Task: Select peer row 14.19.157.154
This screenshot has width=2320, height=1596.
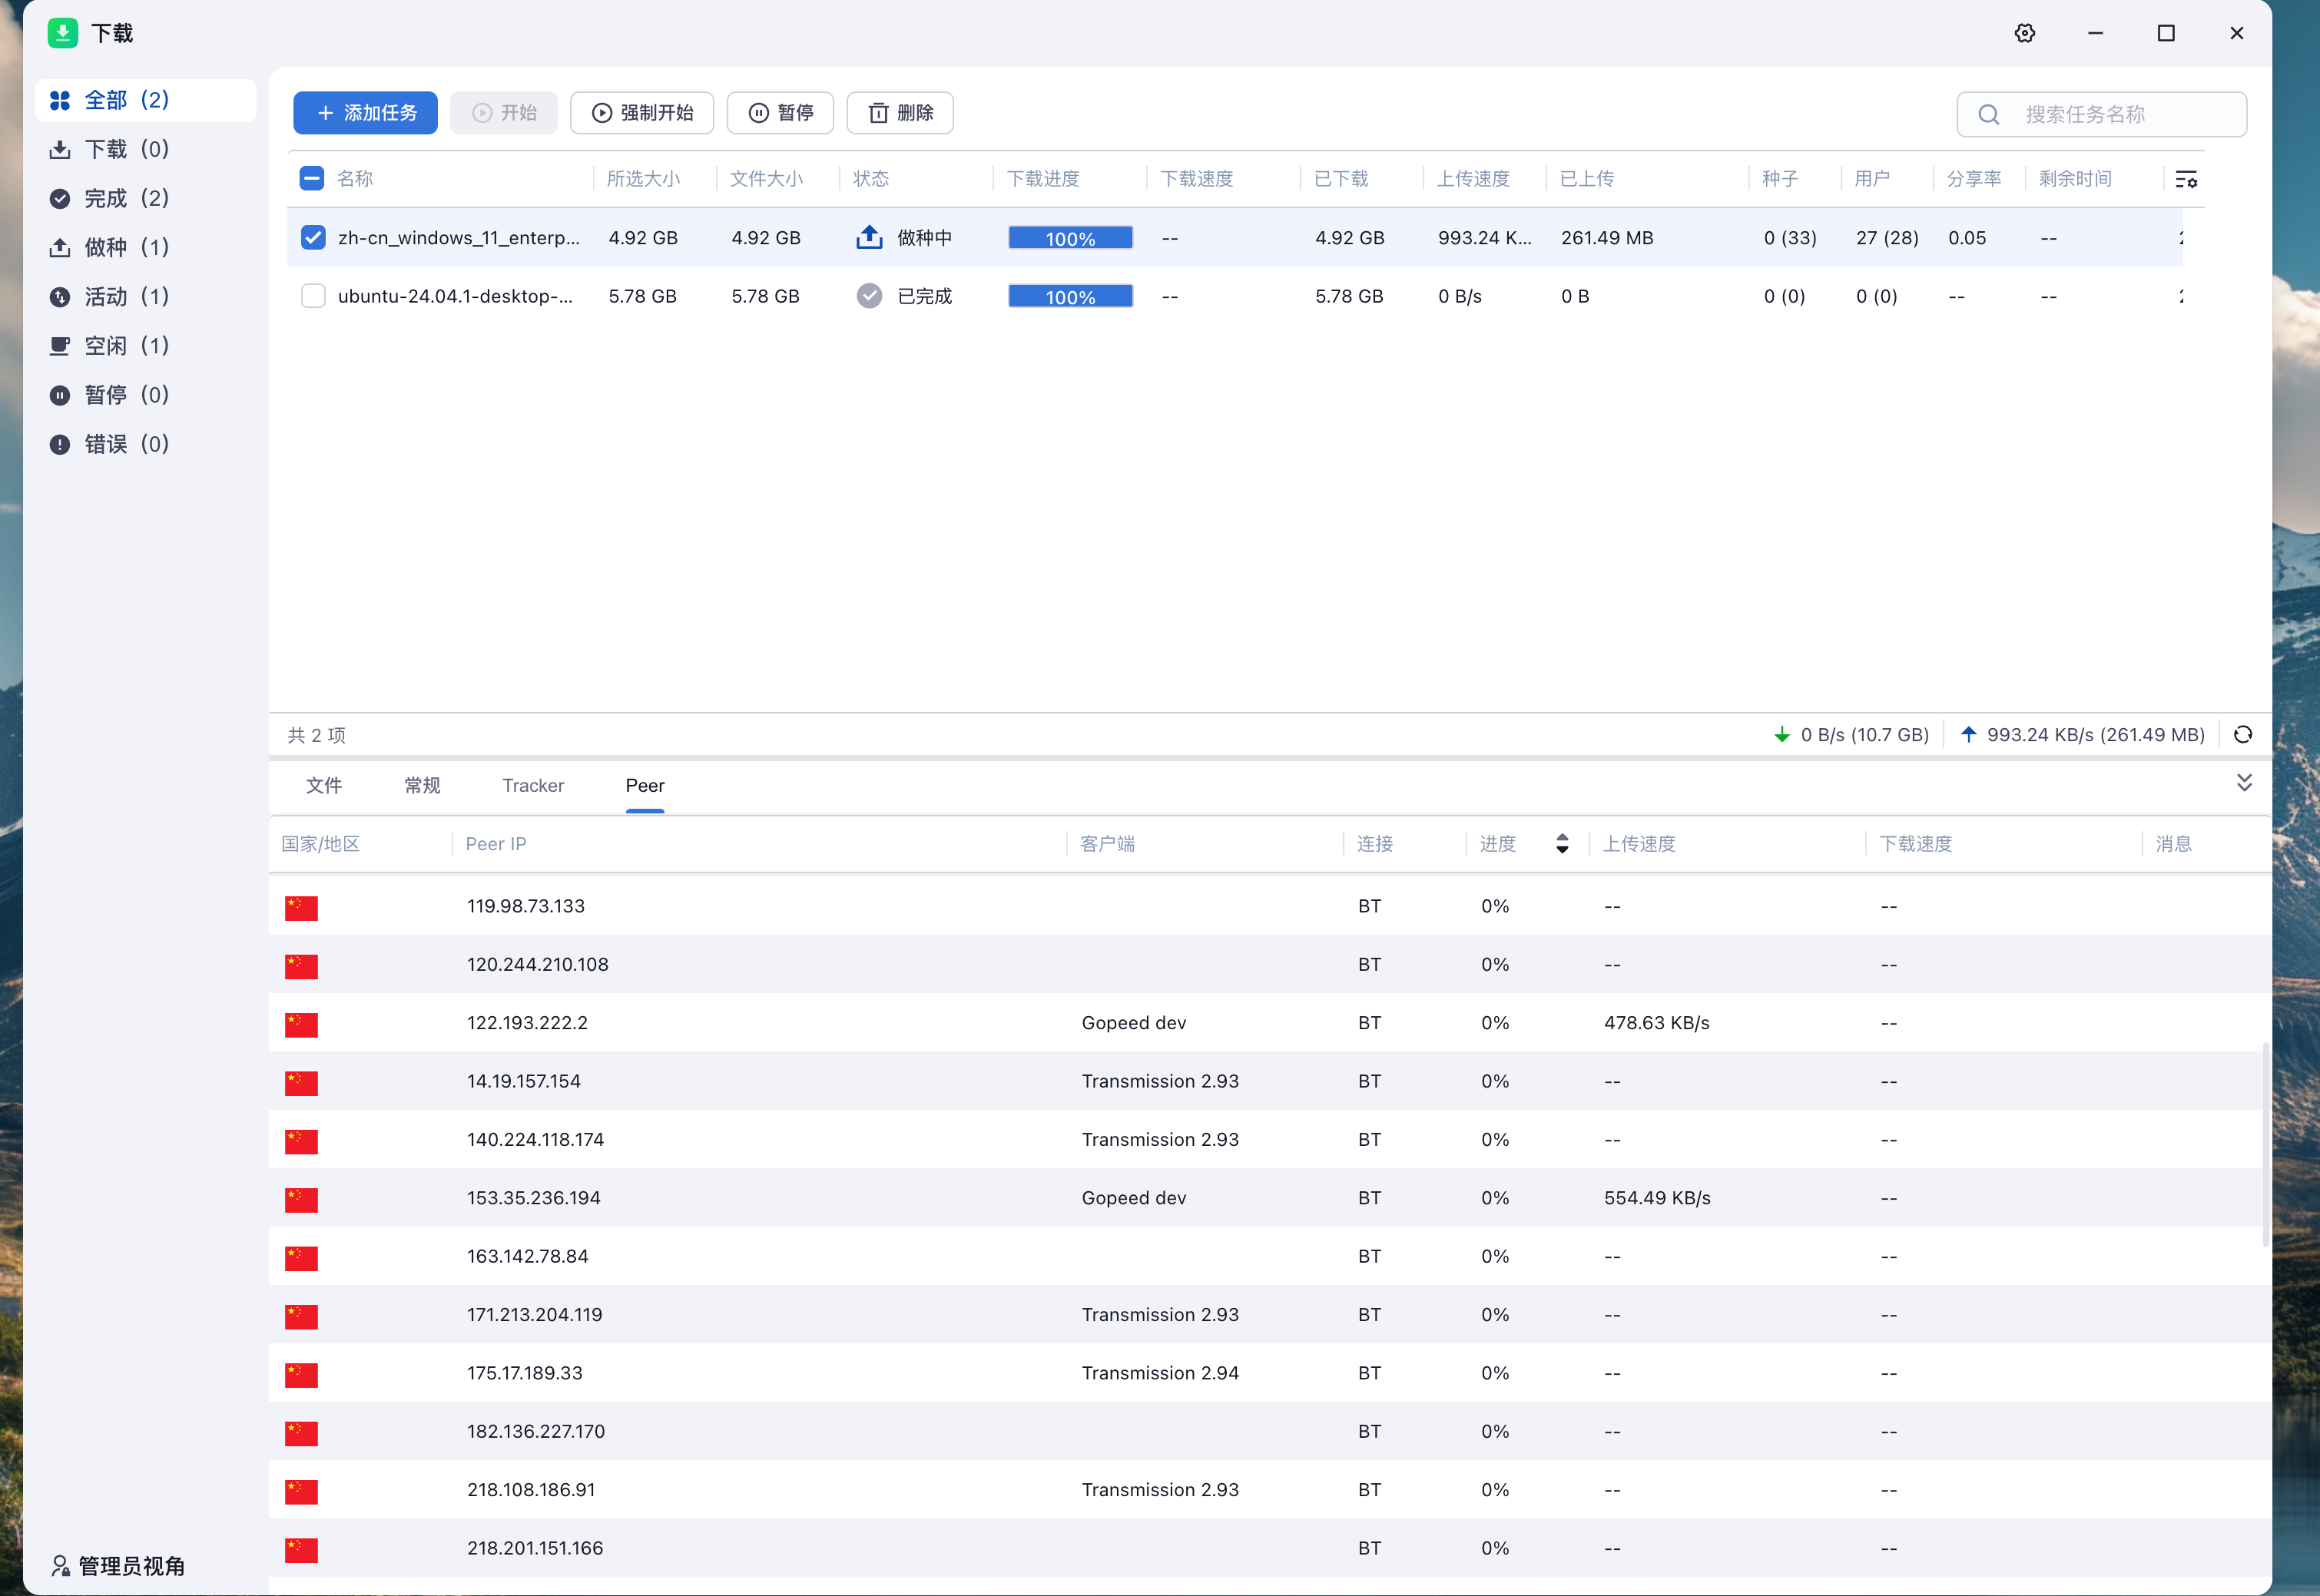Action: point(1269,1081)
